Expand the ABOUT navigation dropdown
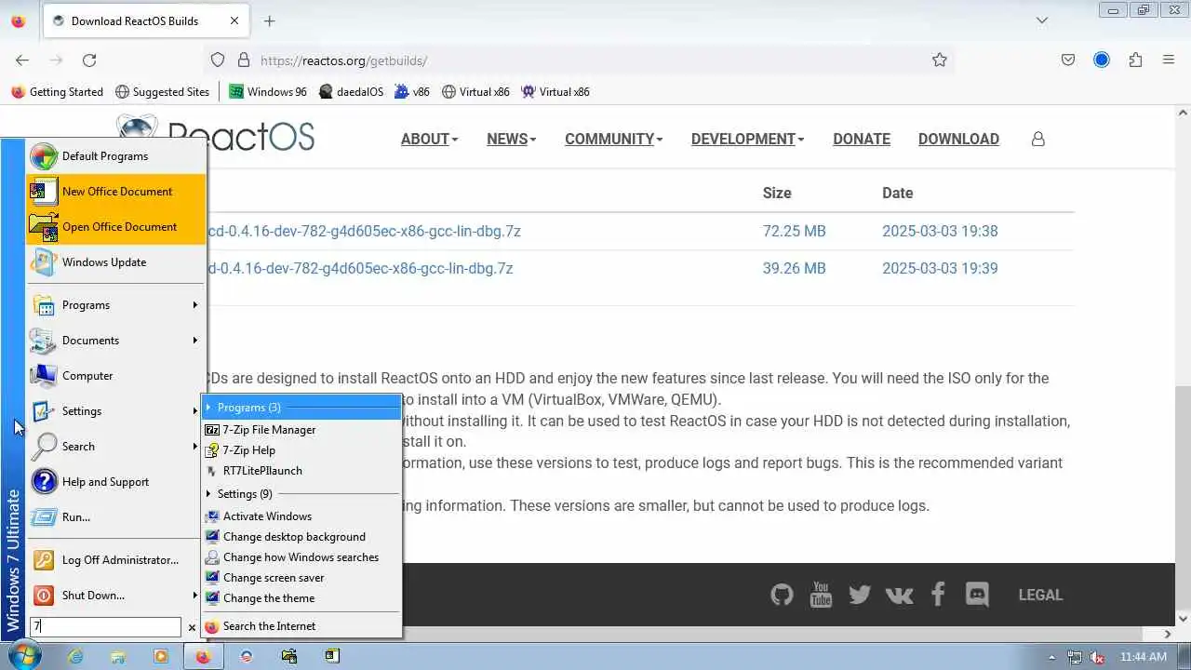 click(429, 139)
